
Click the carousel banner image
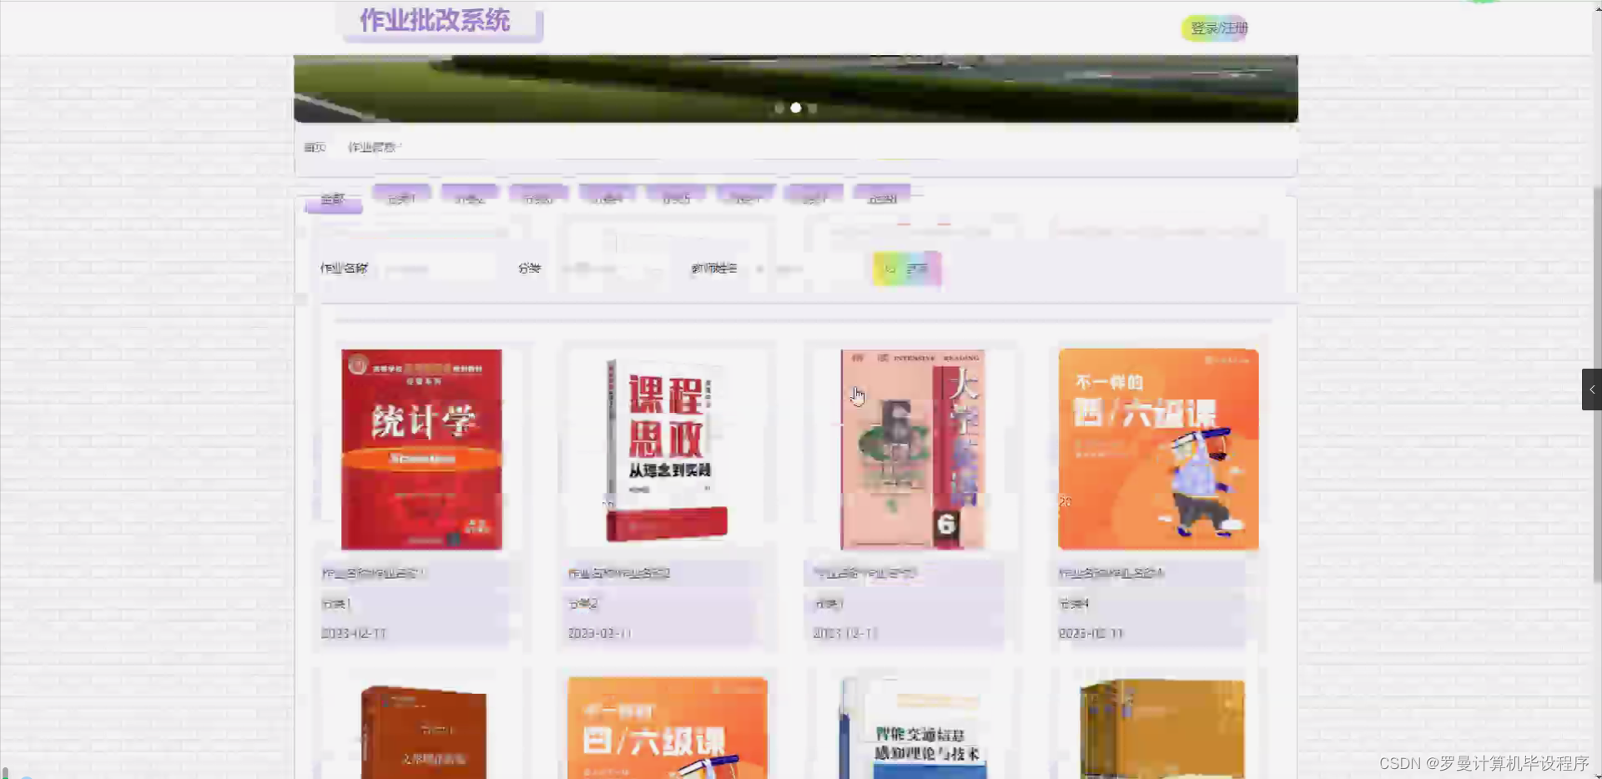click(796, 88)
